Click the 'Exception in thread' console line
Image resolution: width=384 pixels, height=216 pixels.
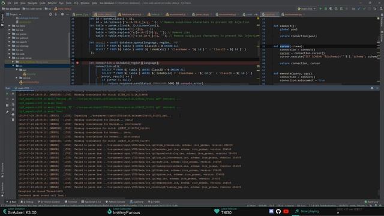point(41,191)
